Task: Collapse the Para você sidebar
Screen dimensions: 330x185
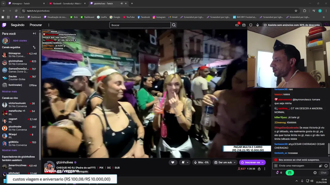Action: tap(34, 33)
